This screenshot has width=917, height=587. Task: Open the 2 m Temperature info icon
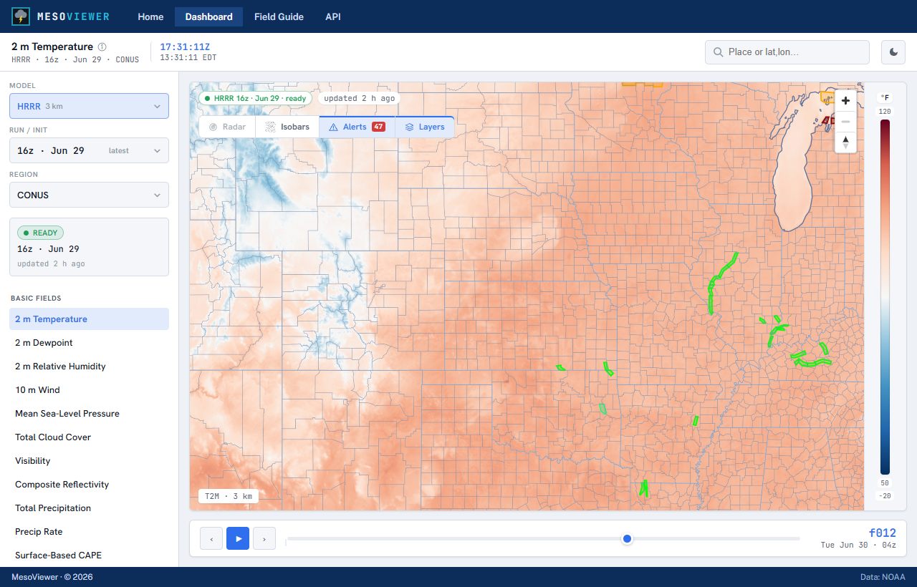[102, 47]
